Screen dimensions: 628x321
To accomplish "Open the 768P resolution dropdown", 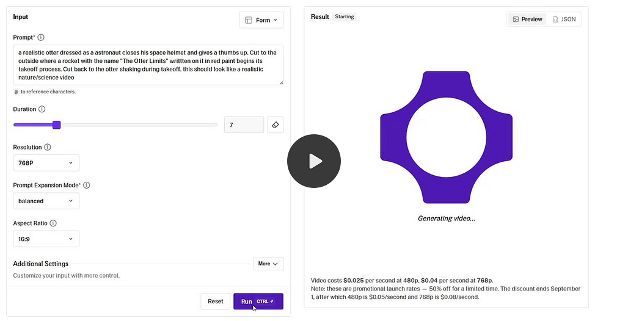I will pyautogui.click(x=46, y=163).
